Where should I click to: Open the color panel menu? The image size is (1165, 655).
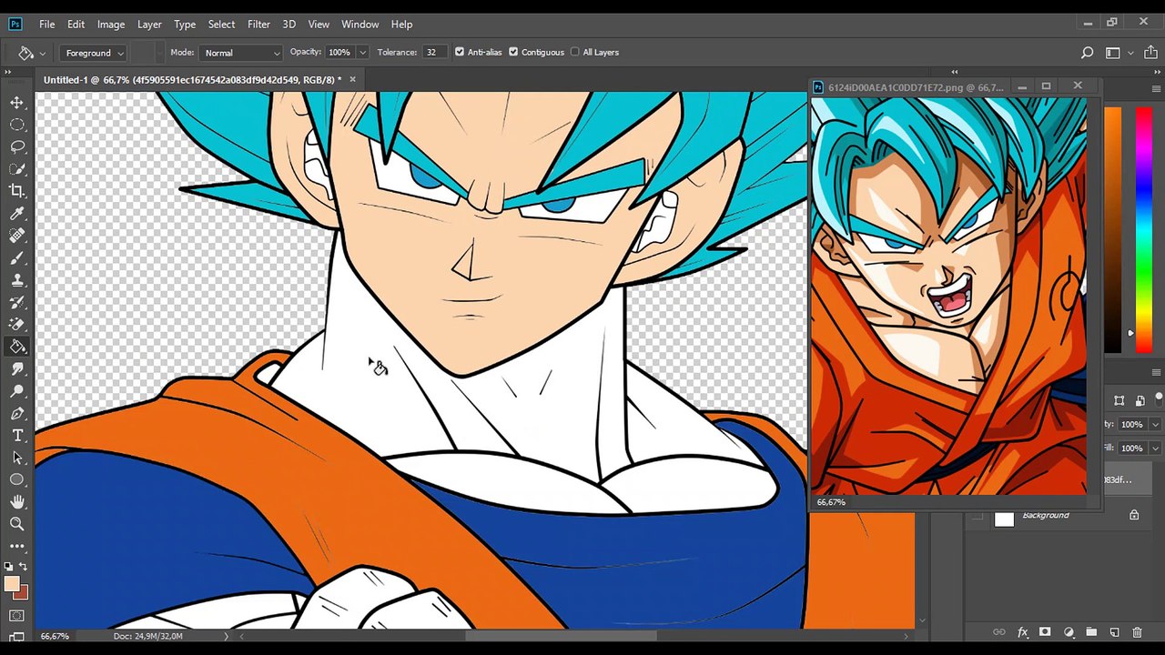pos(1156,88)
